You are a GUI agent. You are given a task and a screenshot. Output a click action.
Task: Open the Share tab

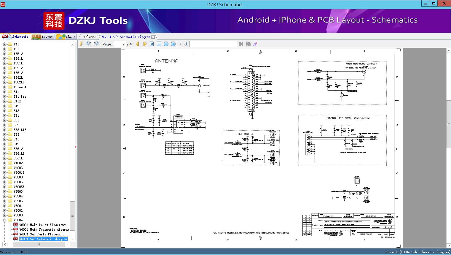(66, 37)
